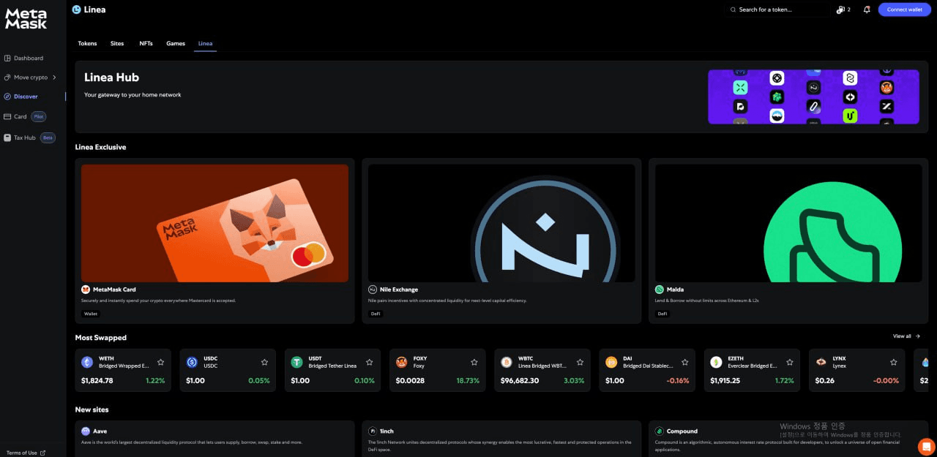The image size is (937, 457).
Task: Favorite WBTC with its star
Action: (580, 362)
